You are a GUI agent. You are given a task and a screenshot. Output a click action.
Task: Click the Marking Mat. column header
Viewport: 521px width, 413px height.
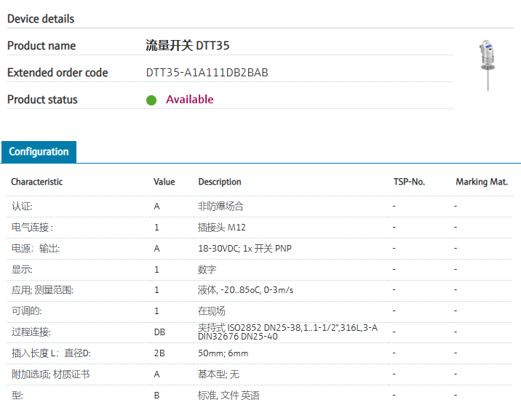pos(481,182)
